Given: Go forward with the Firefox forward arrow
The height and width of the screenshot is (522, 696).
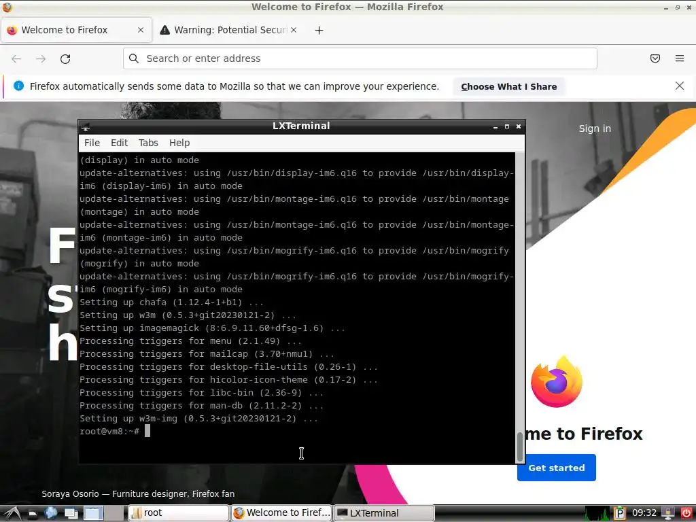Looking at the screenshot, I should click(x=41, y=58).
